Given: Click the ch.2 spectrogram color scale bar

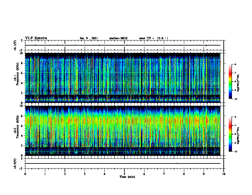Looking at the screenshot, I should 230,134.
